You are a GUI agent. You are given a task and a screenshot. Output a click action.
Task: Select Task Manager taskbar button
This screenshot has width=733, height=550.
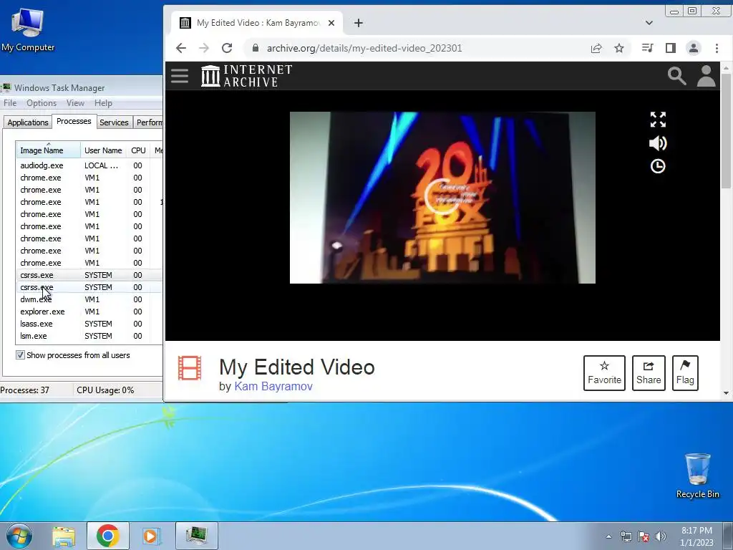(196, 536)
